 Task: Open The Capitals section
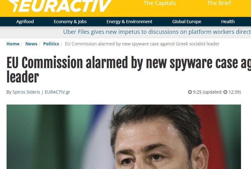[160, 3]
